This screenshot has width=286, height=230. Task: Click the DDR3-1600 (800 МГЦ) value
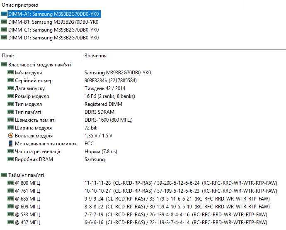109,120
